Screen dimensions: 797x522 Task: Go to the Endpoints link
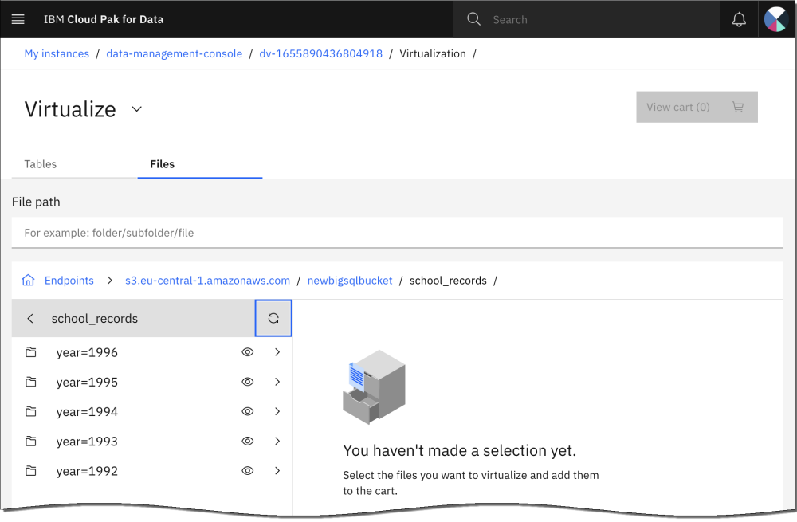(69, 280)
